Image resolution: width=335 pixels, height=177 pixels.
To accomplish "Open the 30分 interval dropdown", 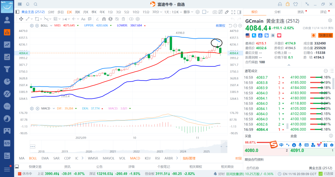I will tap(157, 12).
